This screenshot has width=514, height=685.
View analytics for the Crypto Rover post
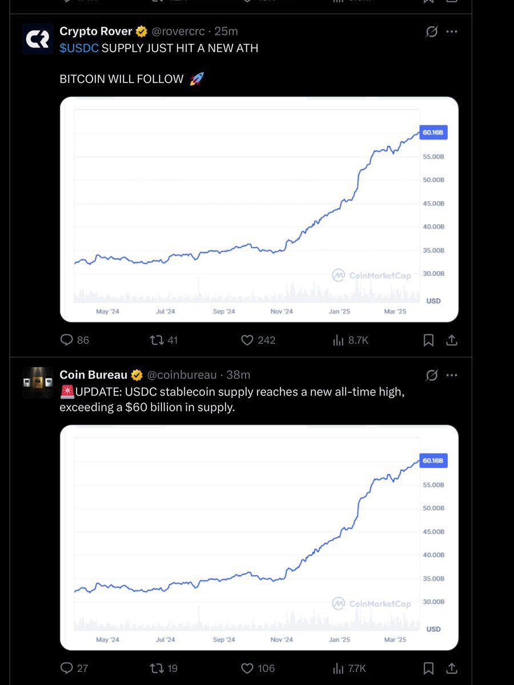tap(350, 340)
